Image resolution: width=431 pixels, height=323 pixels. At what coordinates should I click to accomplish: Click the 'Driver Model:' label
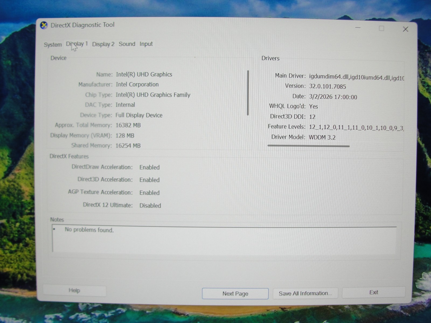tap(288, 137)
